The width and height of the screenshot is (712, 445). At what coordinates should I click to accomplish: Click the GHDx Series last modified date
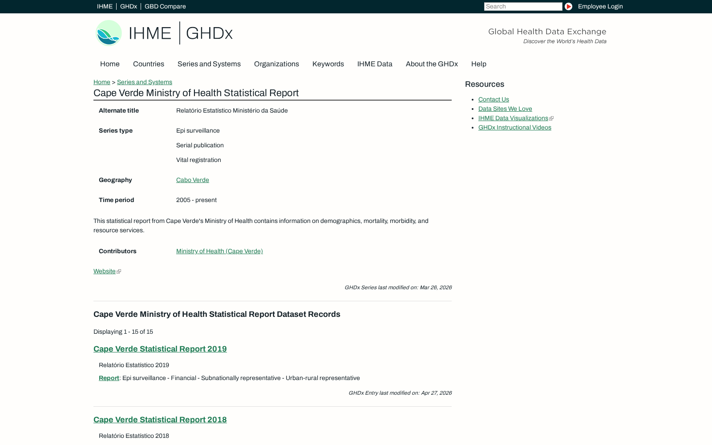(398, 287)
